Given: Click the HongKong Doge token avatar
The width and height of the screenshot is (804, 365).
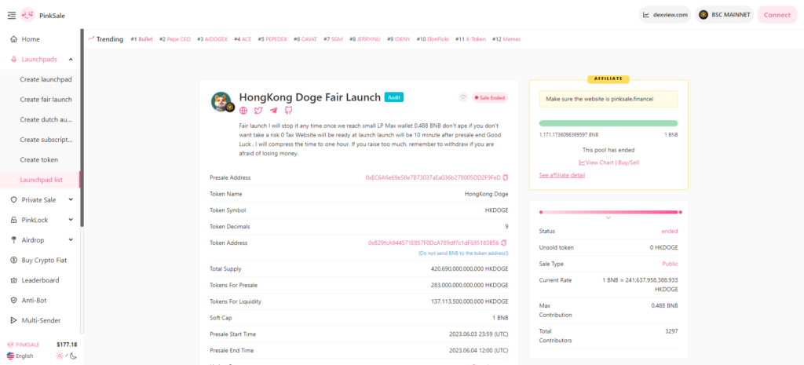Looking at the screenshot, I should click(221, 101).
